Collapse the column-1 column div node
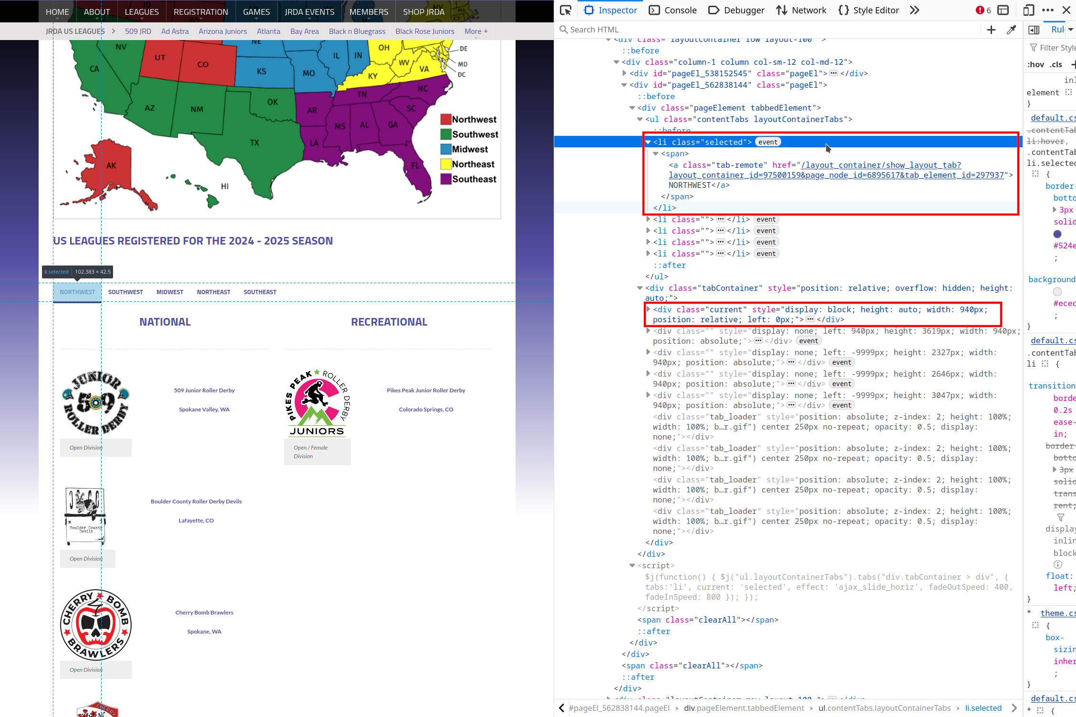1076x717 pixels. [x=616, y=62]
